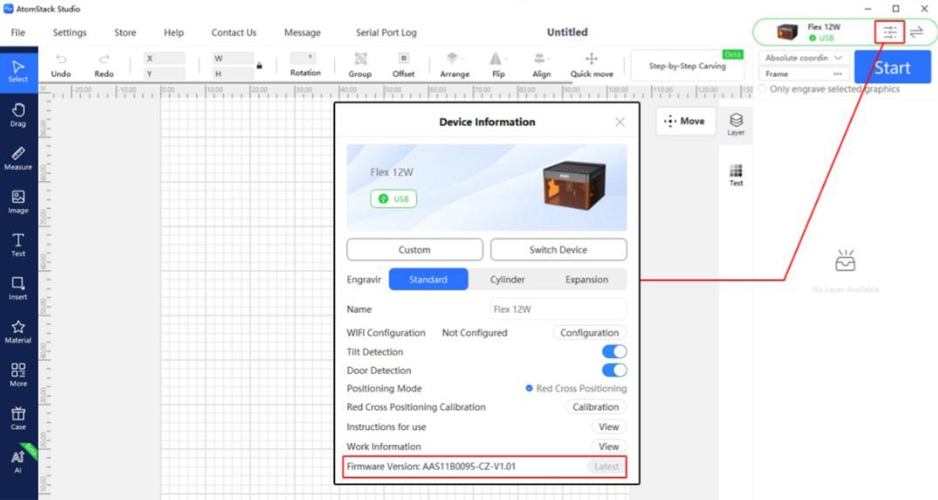Open the Help menu

pos(174,32)
